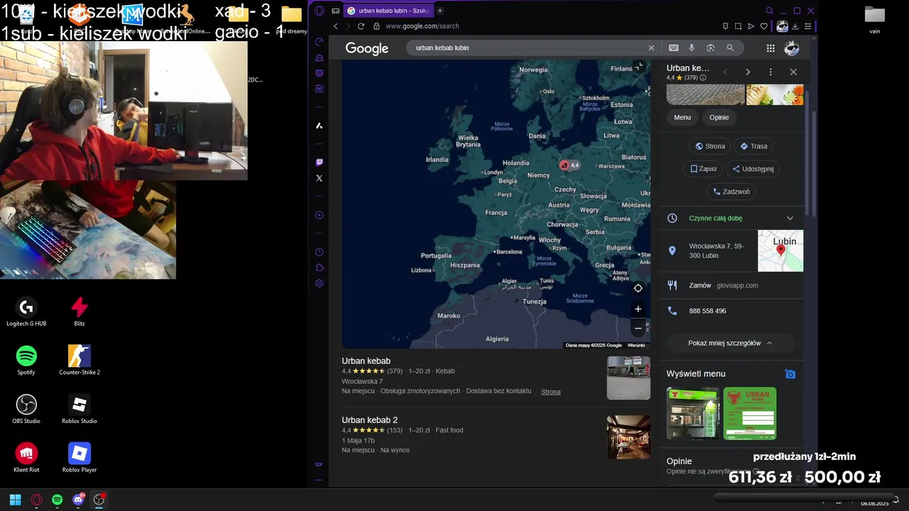Open history clock icon in Opera sidebar

(319, 252)
